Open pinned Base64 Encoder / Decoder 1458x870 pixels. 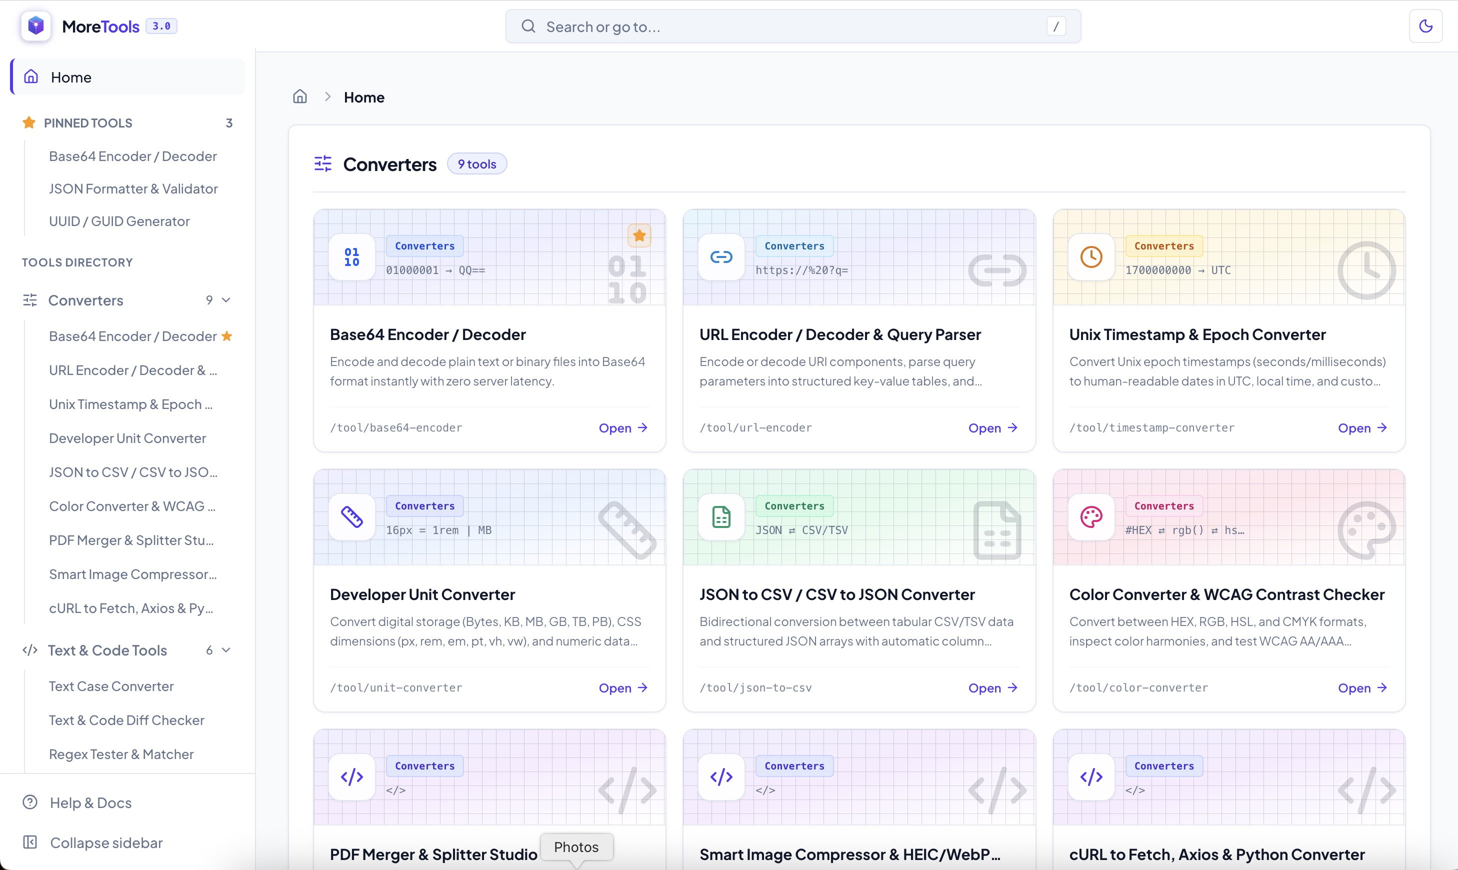coord(132,156)
